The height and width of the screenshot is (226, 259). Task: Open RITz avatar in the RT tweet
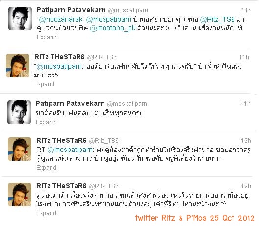(20, 149)
